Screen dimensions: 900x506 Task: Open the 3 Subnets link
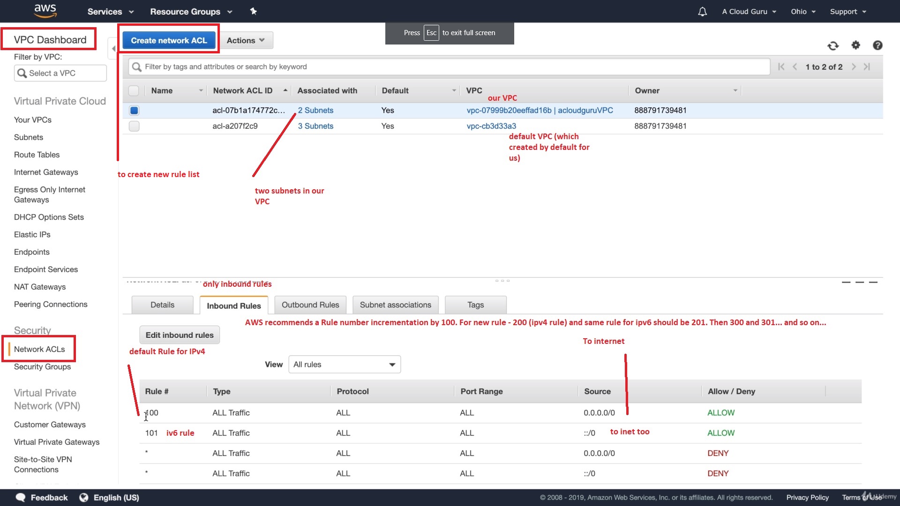(315, 126)
